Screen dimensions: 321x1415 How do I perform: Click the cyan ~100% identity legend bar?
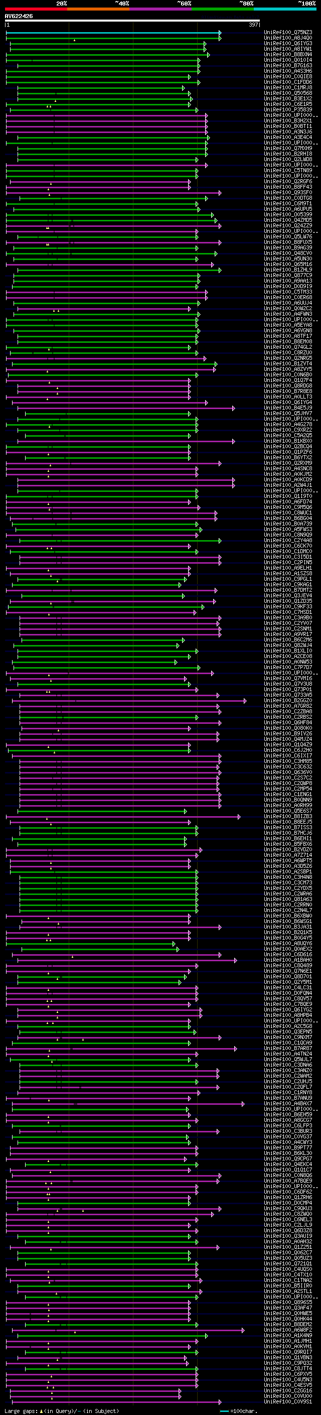285,9
